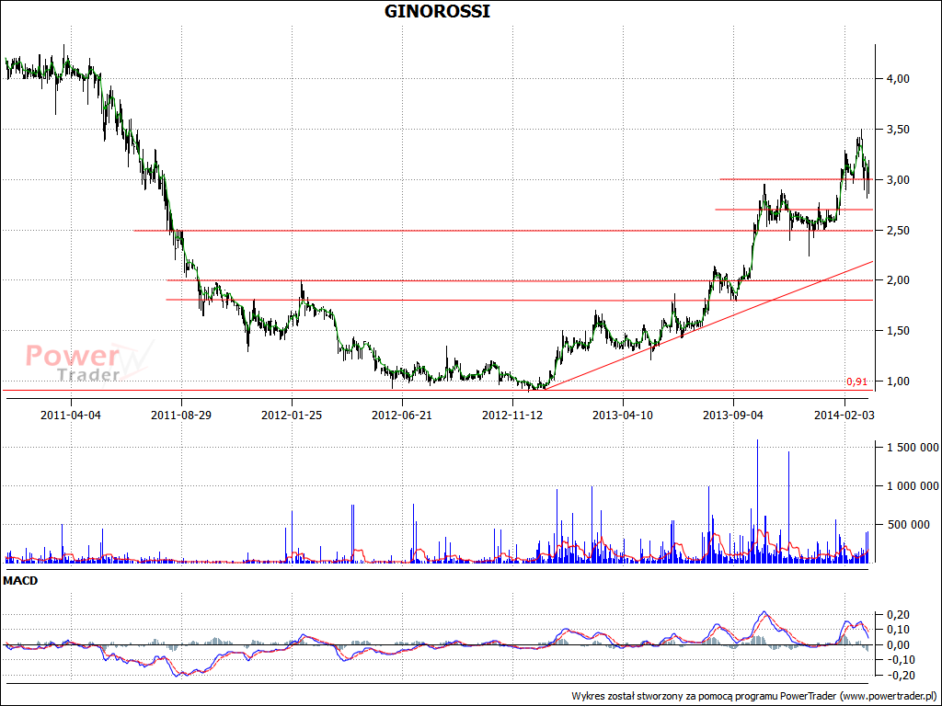Click the 500 000 volume axis label
The height and width of the screenshot is (706, 942).
click(x=908, y=525)
